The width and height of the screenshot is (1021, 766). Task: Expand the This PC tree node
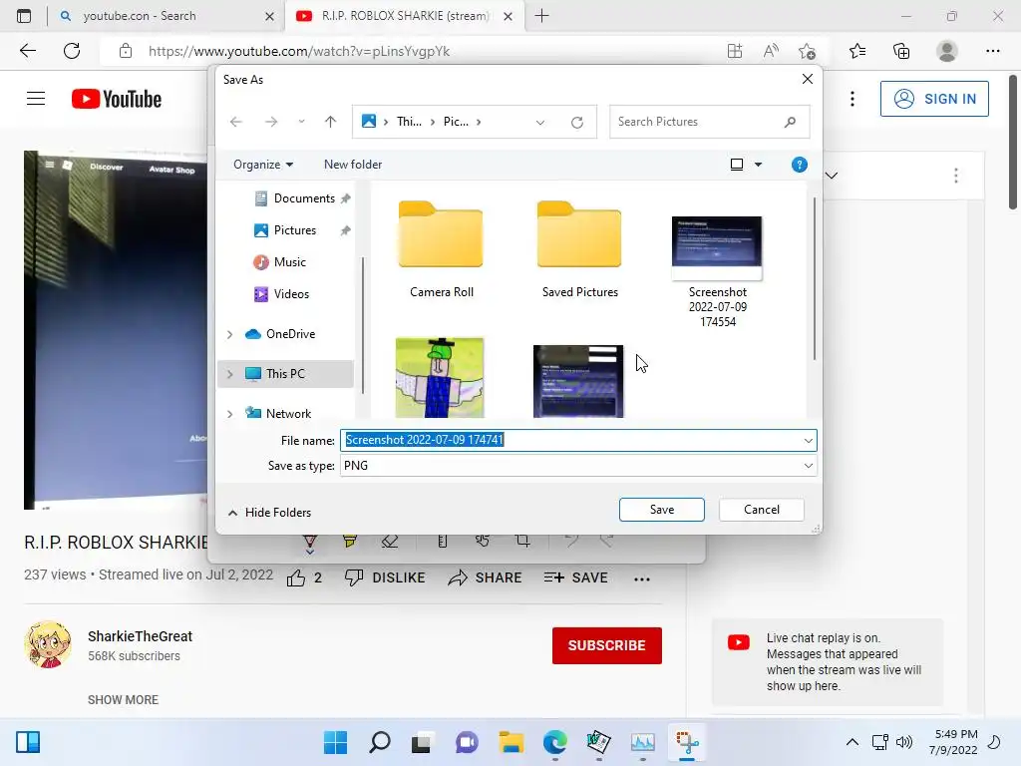coord(230,374)
